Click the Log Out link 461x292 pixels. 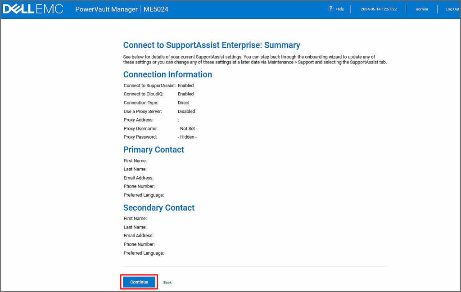click(x=452, y=9)
